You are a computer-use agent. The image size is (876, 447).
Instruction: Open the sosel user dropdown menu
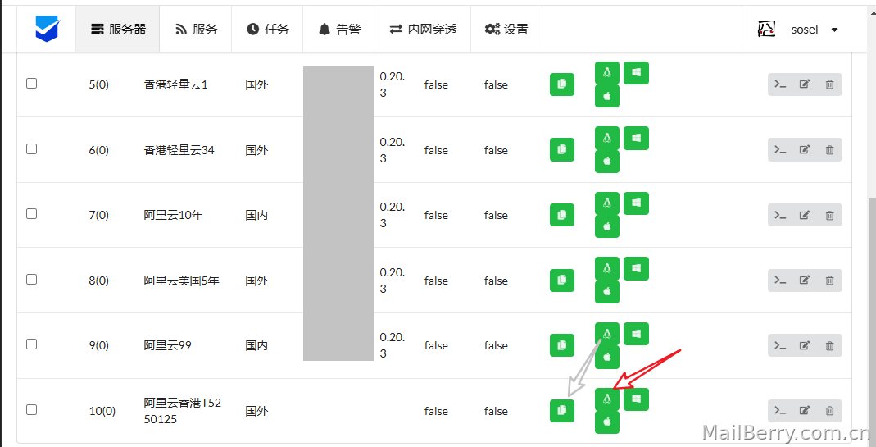click(x=798, y=29)
